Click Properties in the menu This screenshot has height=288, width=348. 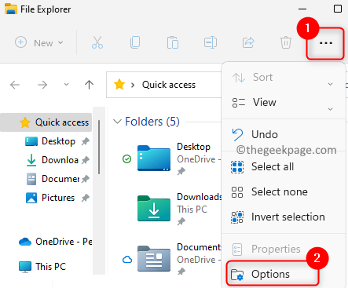point(283,250)
